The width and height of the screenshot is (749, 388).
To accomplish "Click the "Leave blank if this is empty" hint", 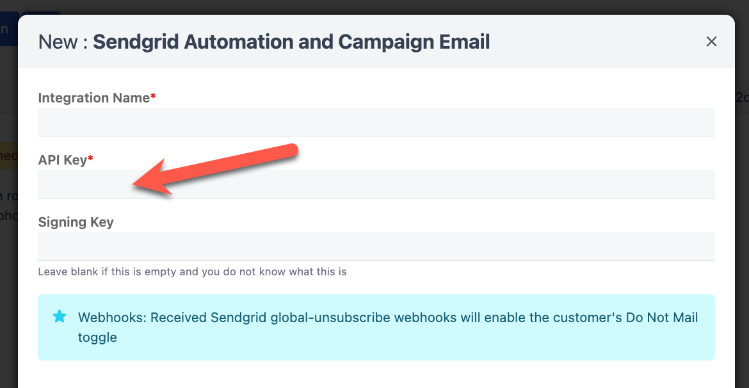I will coord(192,271).
